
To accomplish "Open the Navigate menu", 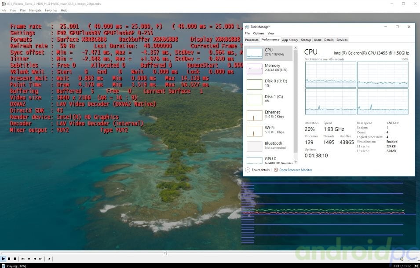I will (35, 10).
